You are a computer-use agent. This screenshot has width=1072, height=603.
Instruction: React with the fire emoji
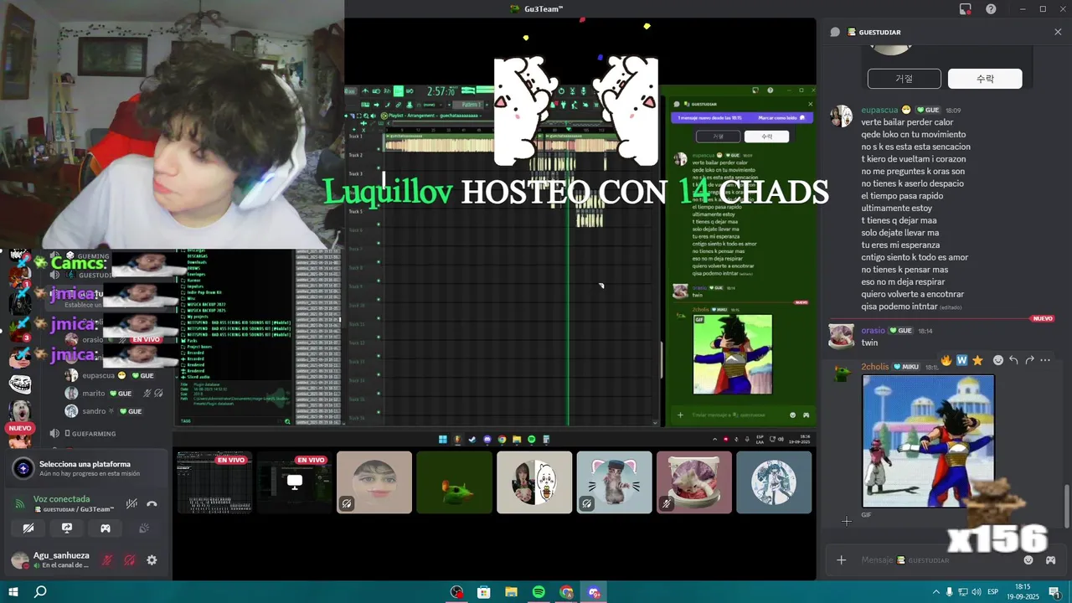coord(946,360)
